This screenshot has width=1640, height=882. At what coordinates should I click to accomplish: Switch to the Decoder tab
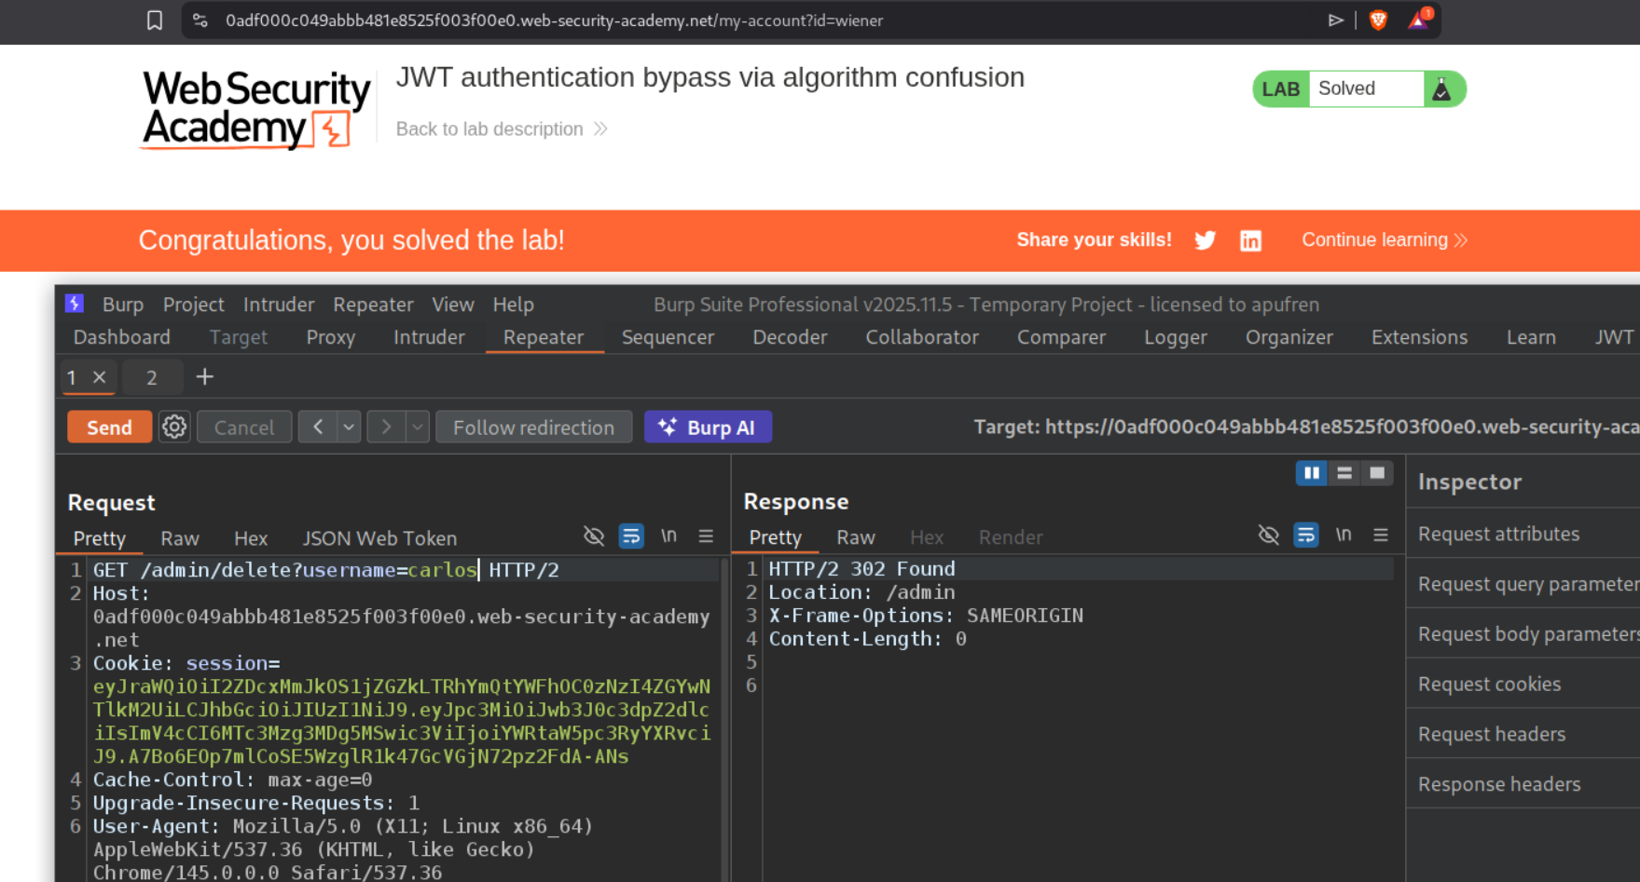pos(789,337)
